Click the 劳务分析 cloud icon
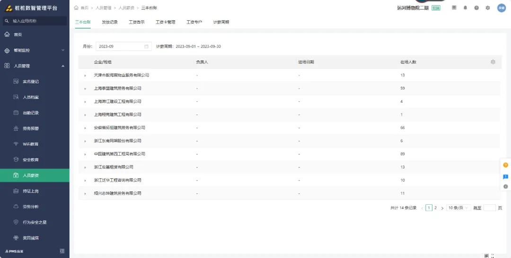Image resolution: width=511 pixels, height=258 pixels. pos(16,207)
